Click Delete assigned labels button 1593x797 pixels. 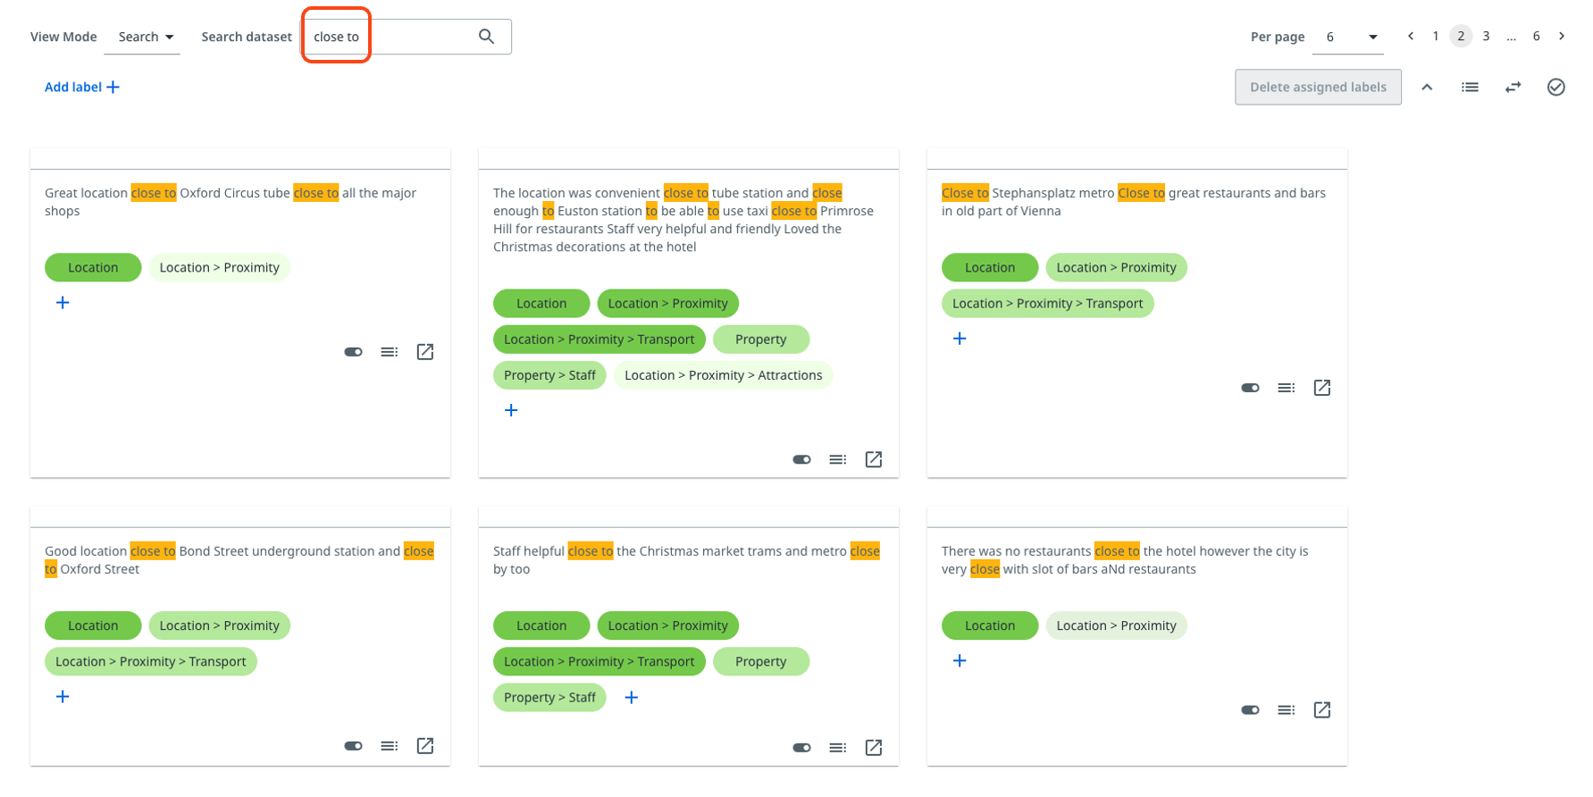tap(1318, 87)
